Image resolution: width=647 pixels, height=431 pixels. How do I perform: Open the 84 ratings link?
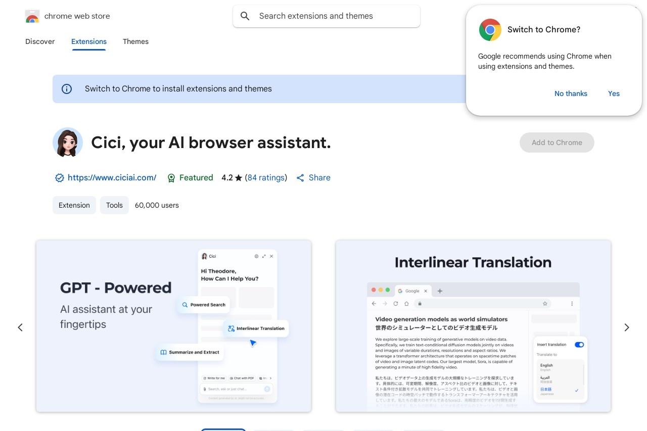266,178
